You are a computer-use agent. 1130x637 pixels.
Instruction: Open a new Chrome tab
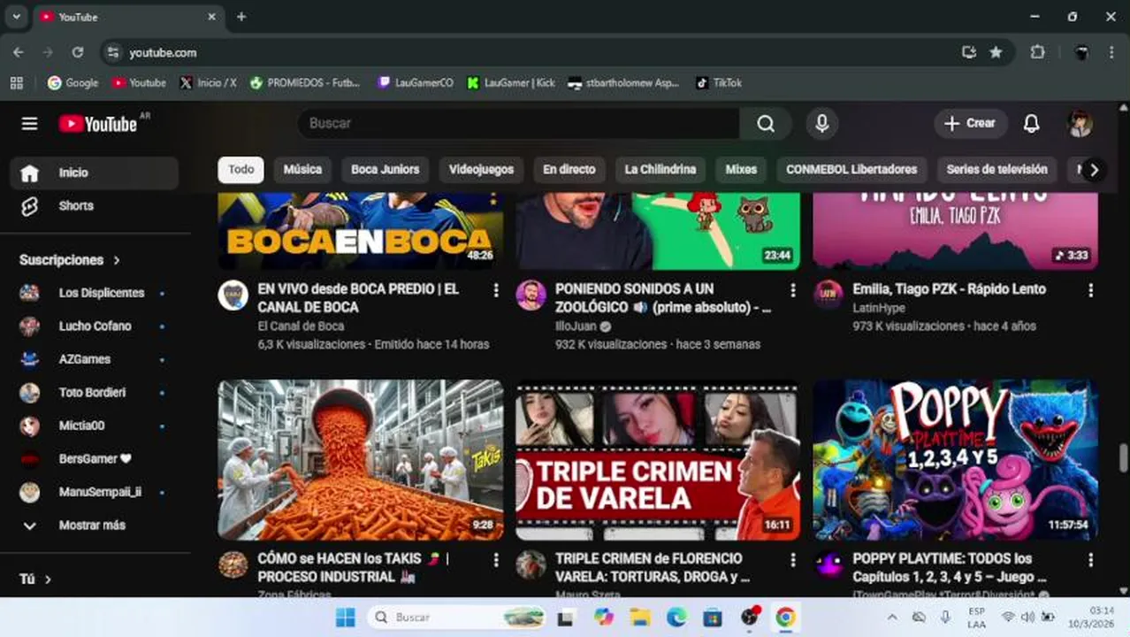point(241,17)
